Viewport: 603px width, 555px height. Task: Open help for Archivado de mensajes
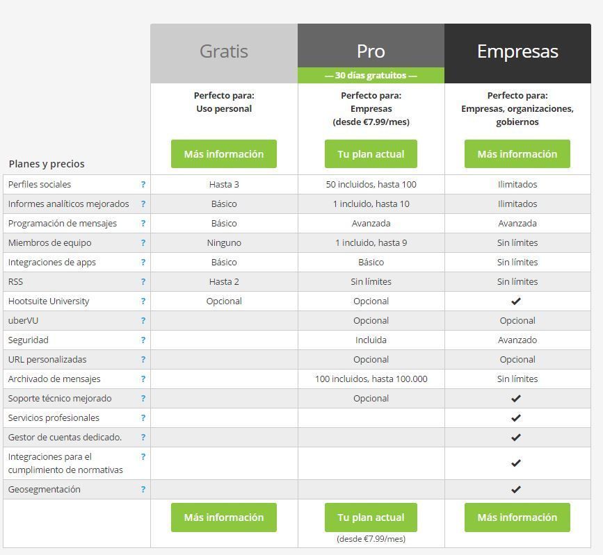(143, 379)
